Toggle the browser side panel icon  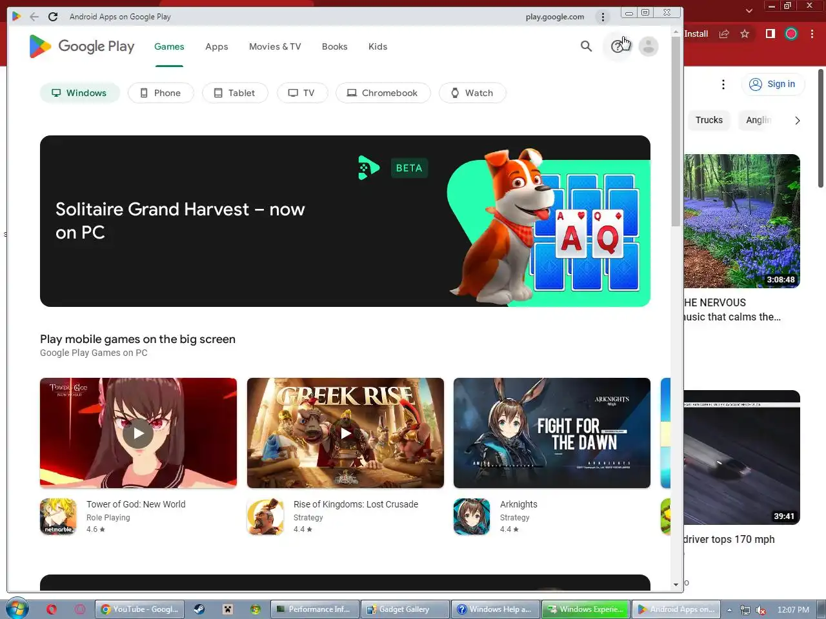770,34
